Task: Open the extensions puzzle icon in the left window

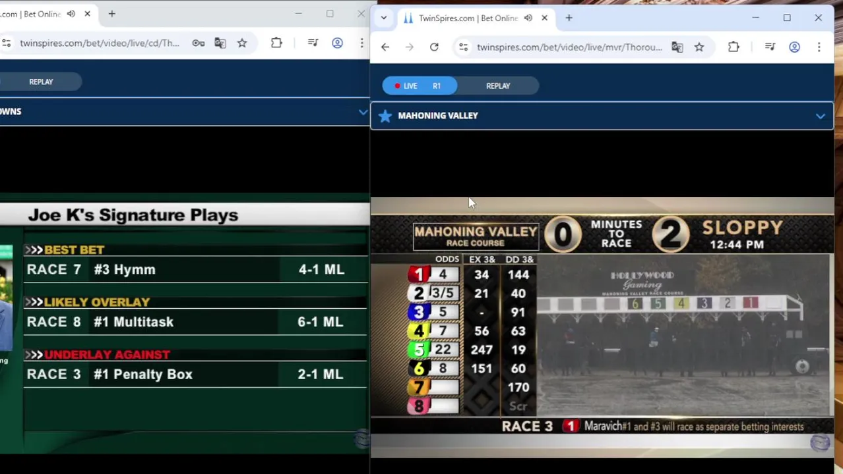Action: (x=276, y=43)
